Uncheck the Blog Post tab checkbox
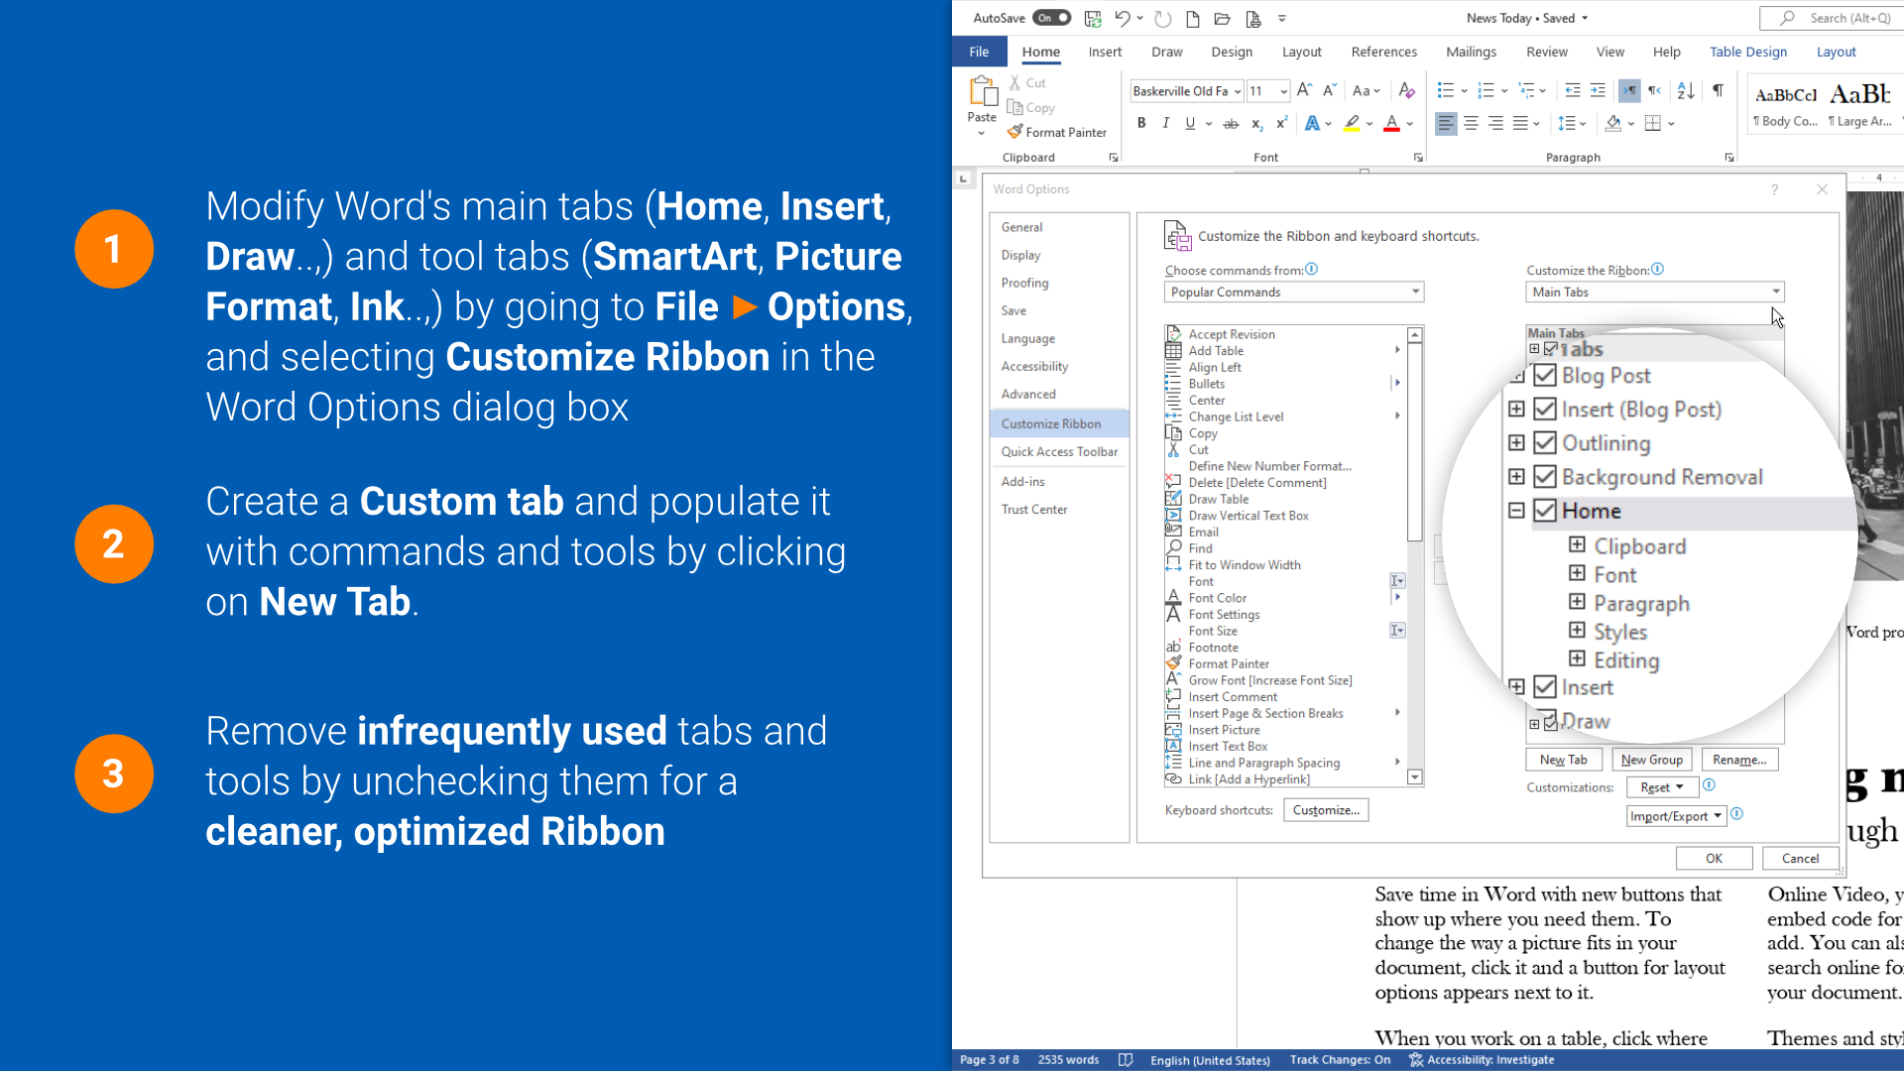Viewport: 1904px width, 1071px height. (1544, 376)
